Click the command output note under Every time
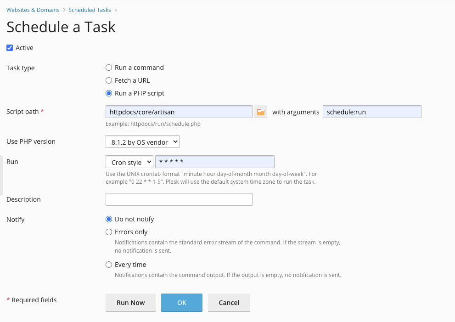 pyautogui.click(x=228, y=275)
